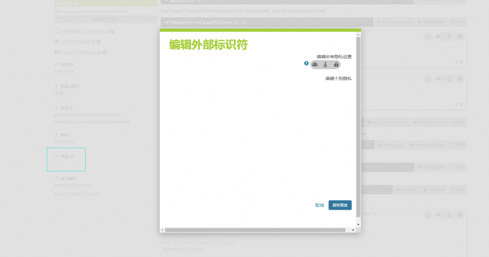
Task: Click the dialog's vertical scrollbar track
Action: [x=358, y=136]
